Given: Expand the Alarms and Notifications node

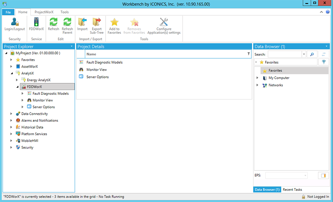Looking at the screenshot, I should 12,121.
